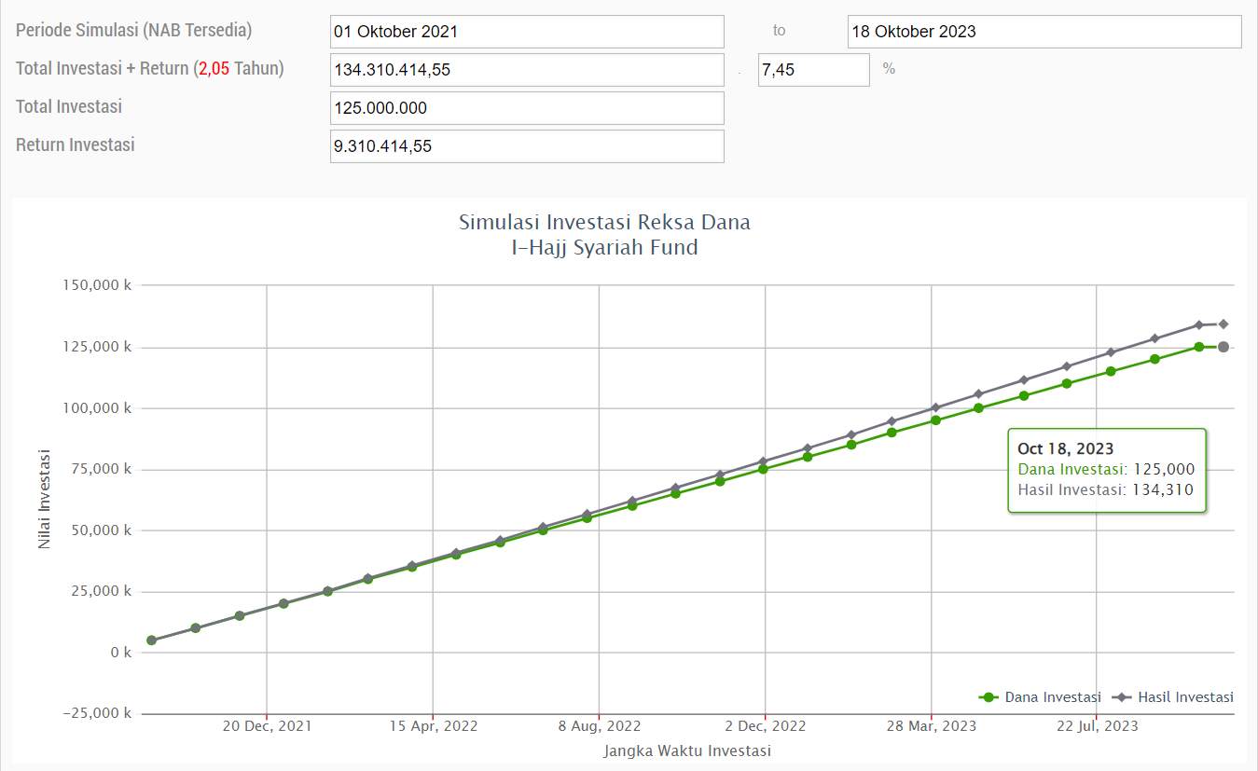This screenshot has height=771, width=1258.
Task: Click the x-axis label 2 Dec, 2022
Action: pos(765,726)
